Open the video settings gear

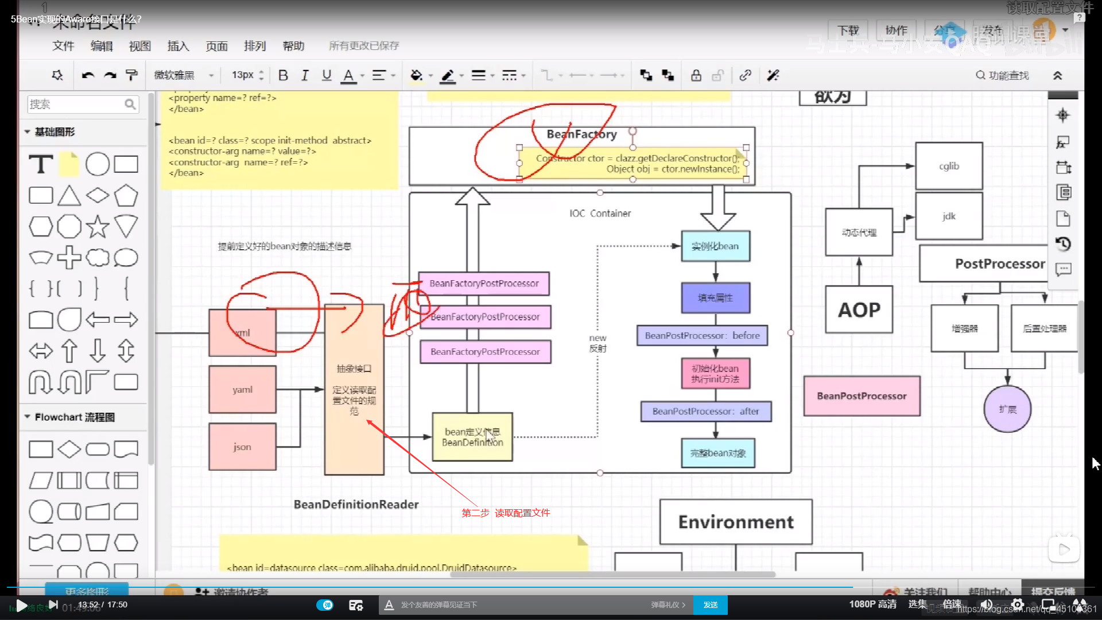[1017, 604]
